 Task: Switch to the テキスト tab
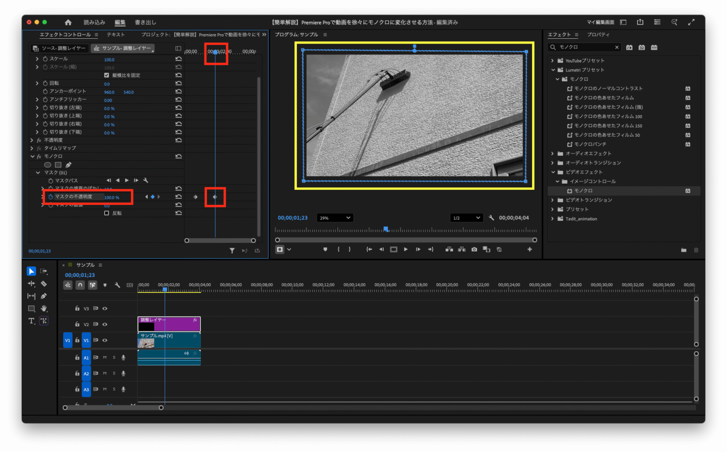[x=115, y=34]
